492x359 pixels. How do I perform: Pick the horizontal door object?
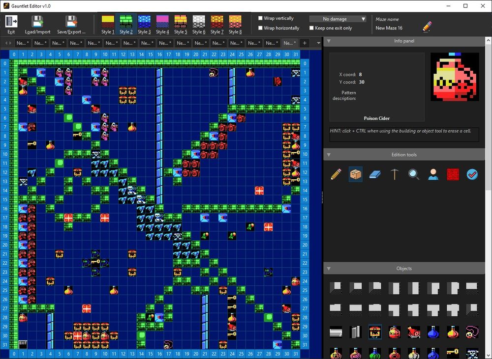[336, 332]
